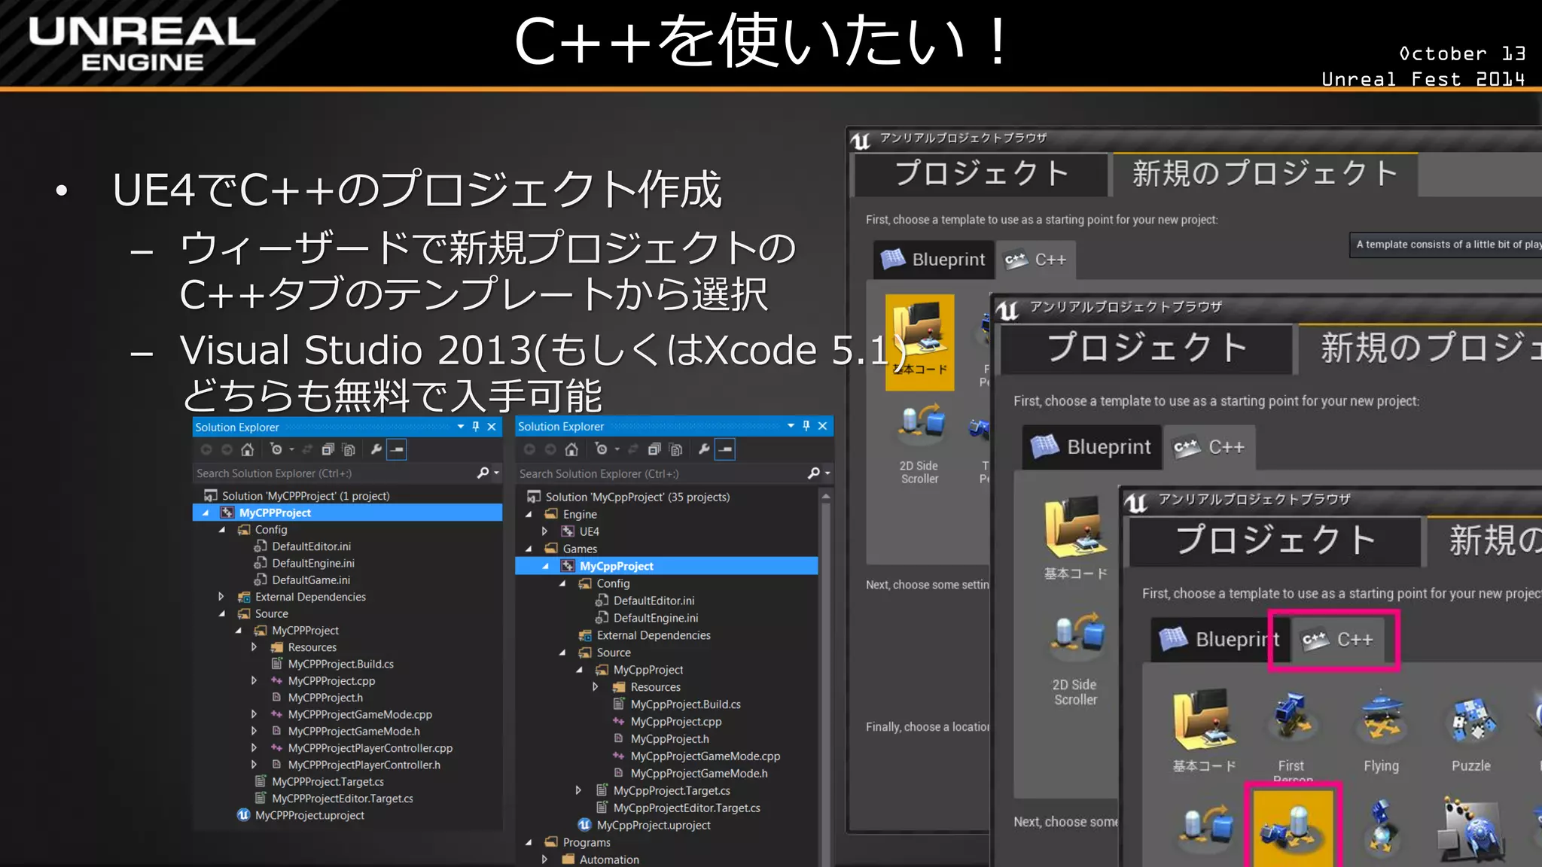The height and width of the screenshot is (867, 1542).
Task: Select 基本コード folder template in middle project browser
Action: (1075, 539)
